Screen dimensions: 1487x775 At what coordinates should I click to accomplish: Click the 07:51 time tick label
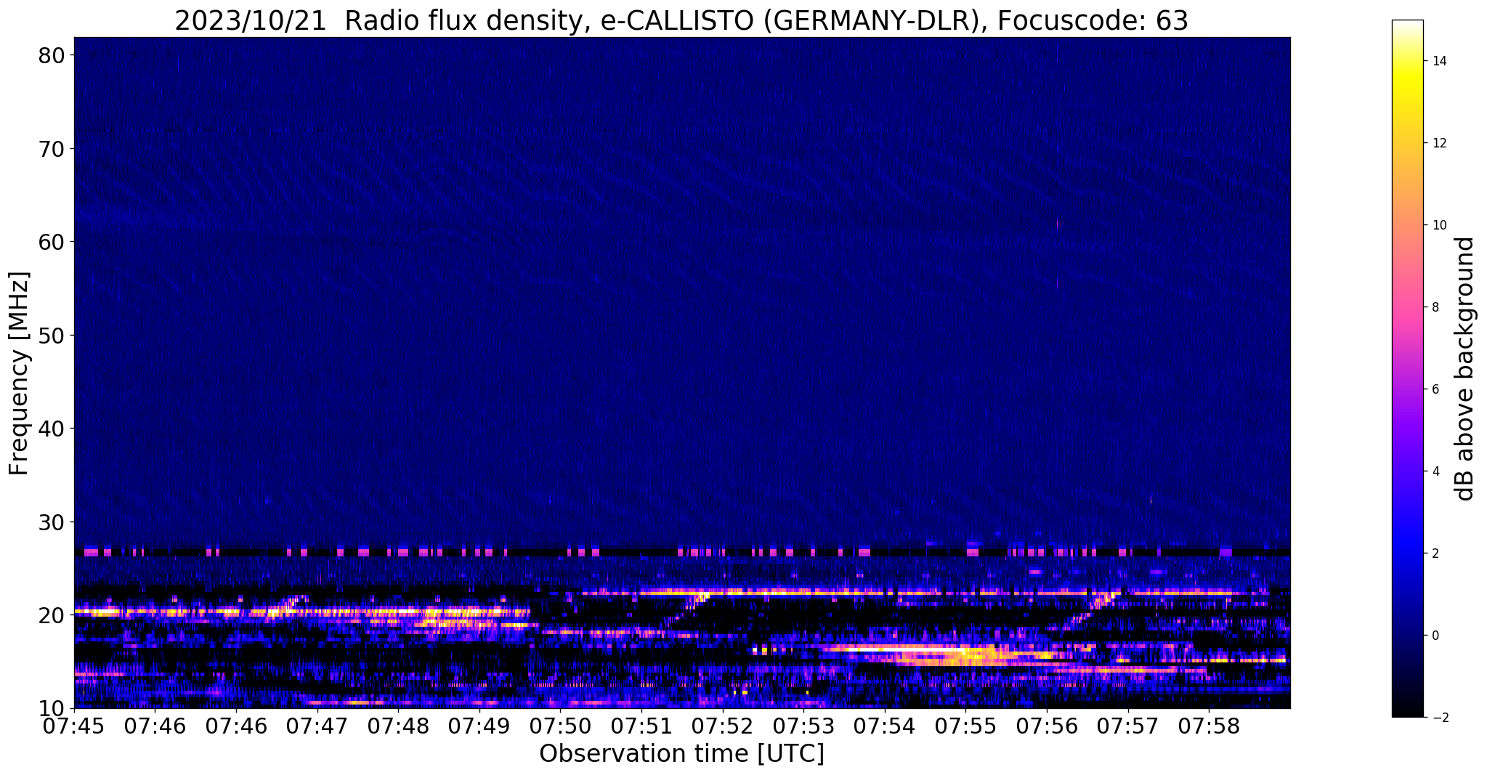pyautogui.click(x=641, y=726)
